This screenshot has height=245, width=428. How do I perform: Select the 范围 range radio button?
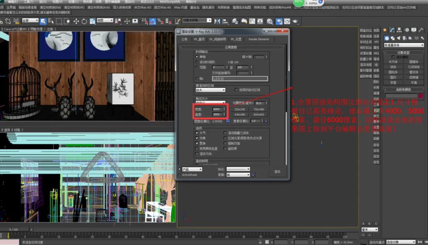point(197,67)
